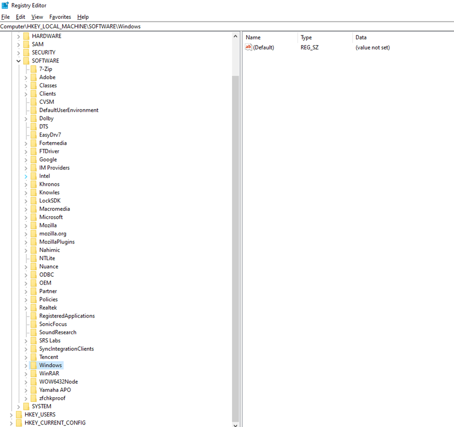Expand the Intel registry key

(x=26, y=175)
